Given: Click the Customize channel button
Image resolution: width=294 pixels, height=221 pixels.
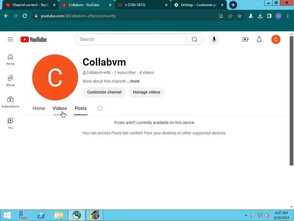Looking at the screenshot, I should pyautogui.click(x=104, y=92).
